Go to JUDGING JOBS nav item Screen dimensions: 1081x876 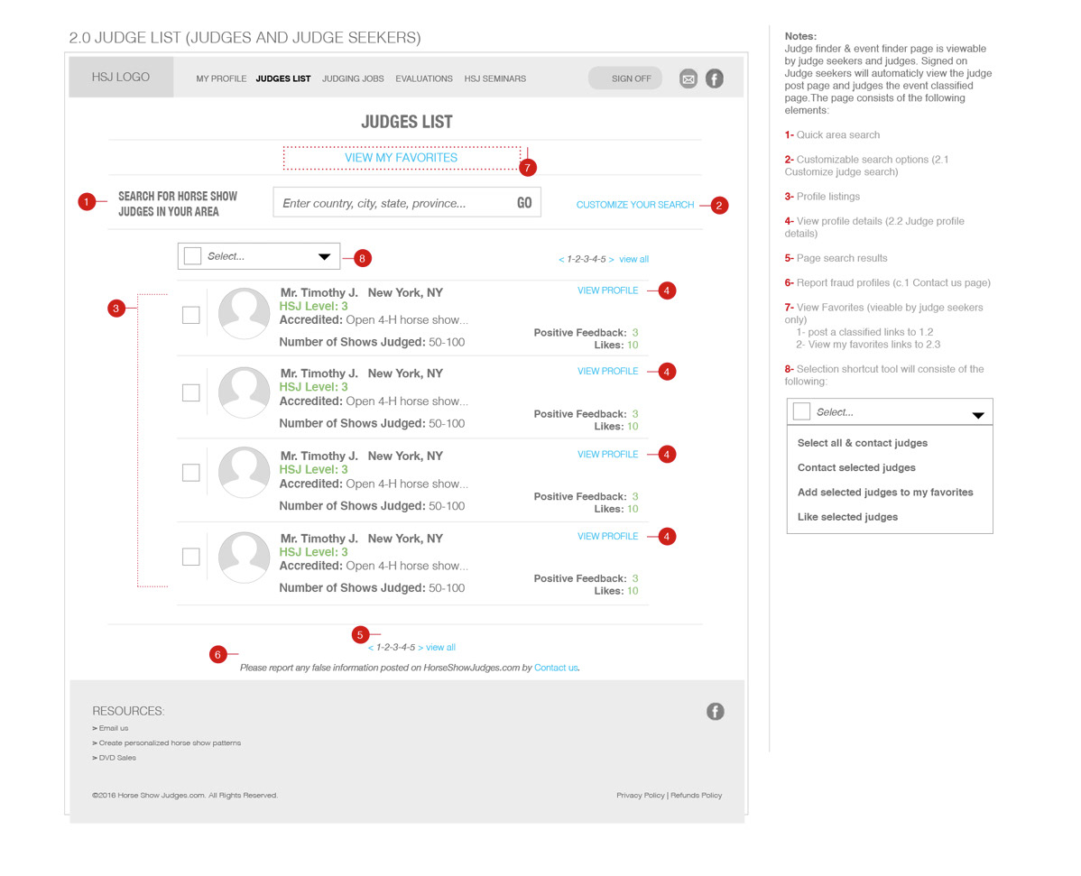click(353, 78)
